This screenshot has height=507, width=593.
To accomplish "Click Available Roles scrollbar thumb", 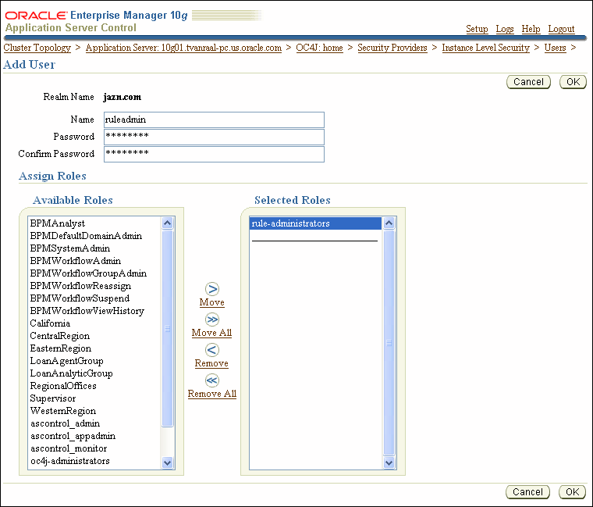I will [168, 328].
